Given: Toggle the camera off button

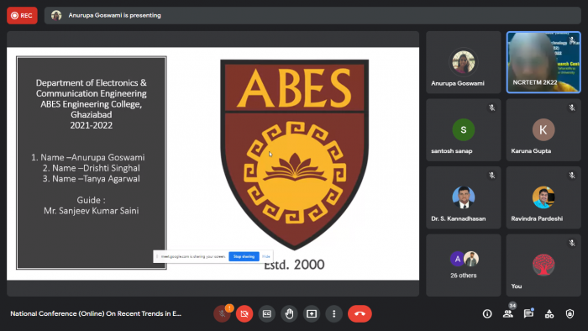Looking at the screenshot, I should tap(244, 313).
